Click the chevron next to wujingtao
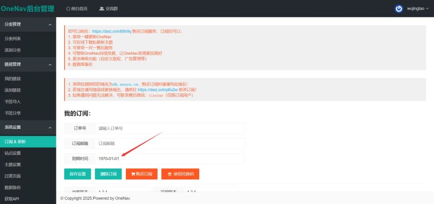Screen dimensions: 434x204 427,9
